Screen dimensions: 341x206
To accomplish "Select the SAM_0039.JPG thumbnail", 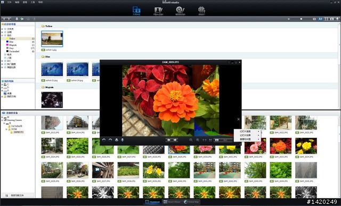I will point(153,170).
